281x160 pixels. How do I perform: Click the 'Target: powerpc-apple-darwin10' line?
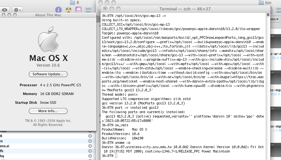pyautogui.click(x=130, y=33)
